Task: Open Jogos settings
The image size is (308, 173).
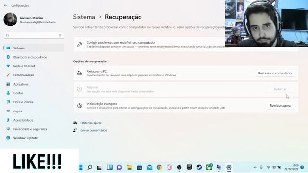Action: [x=34, y=111]
